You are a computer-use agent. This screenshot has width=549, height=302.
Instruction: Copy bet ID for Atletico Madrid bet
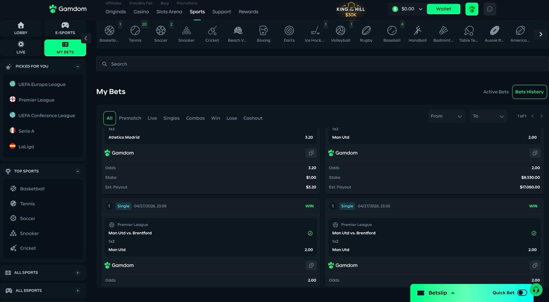pos(311,153)
